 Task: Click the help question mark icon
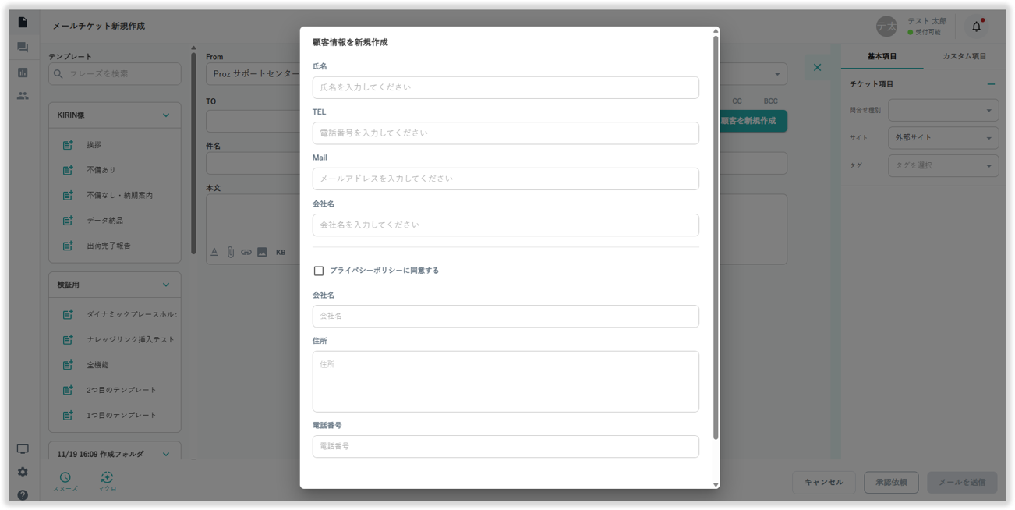click(x=23, y=495)
